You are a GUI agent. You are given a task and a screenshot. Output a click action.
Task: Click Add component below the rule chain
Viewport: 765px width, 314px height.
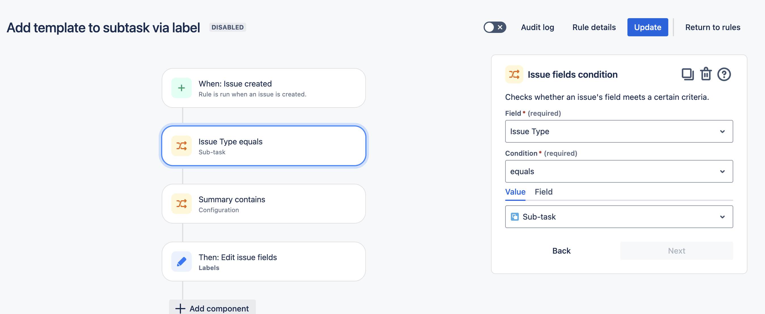pyautogui.click(x=212, y=308)
